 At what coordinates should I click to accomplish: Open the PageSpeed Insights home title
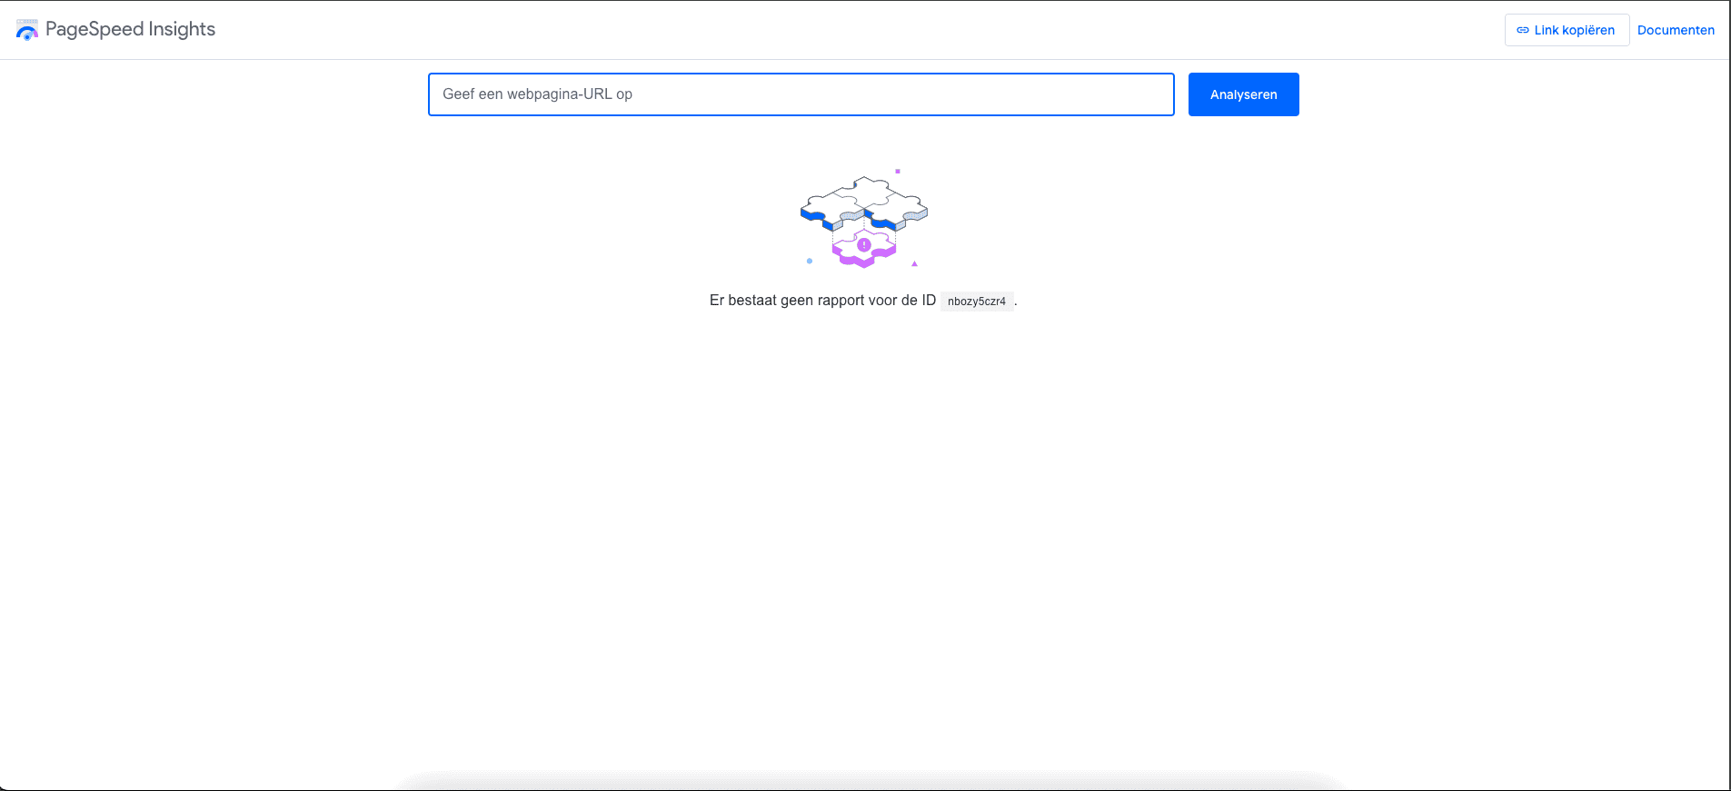click(130, 29)
